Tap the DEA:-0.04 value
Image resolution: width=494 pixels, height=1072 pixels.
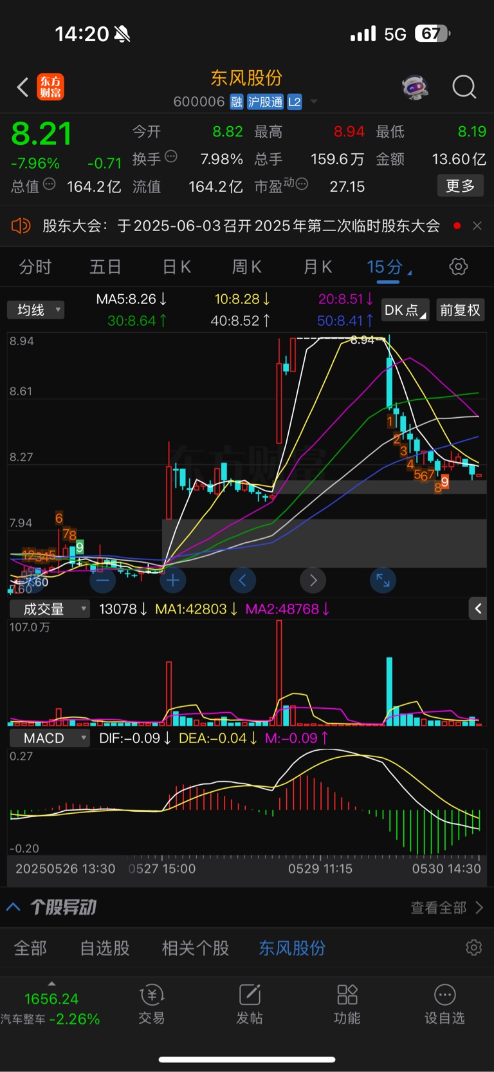point(218,738)
